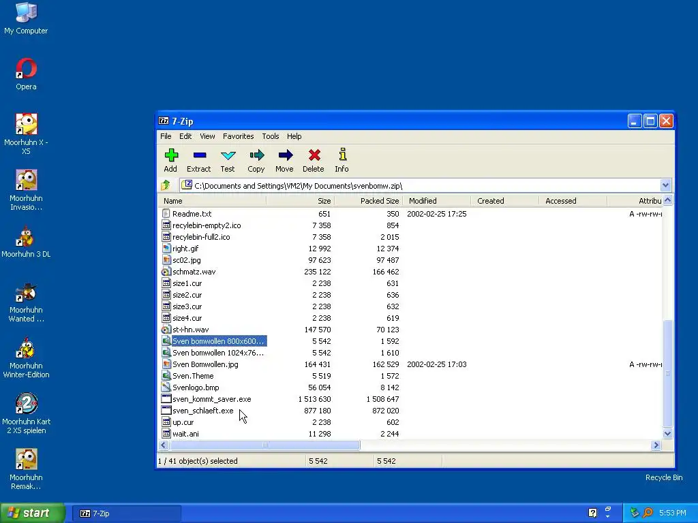Select Moorhuhn X - XS desktop icon
This screenshot has width=698, height=523.
[26, 124]
